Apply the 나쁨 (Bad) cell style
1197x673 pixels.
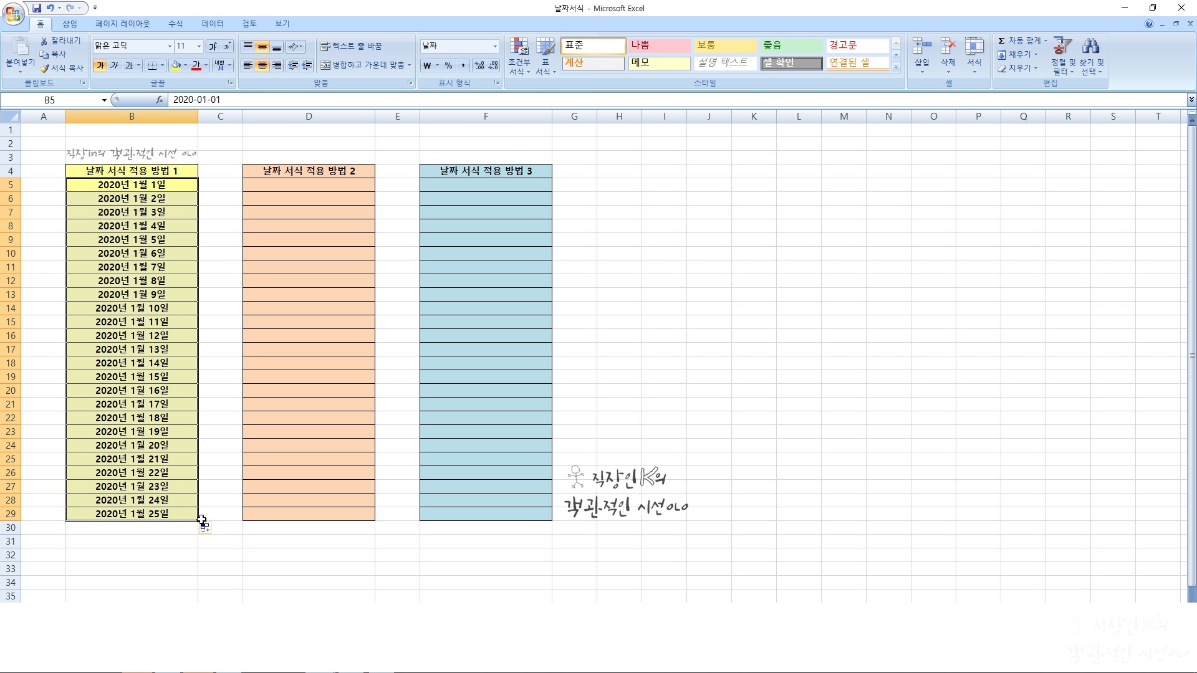(x=658, y=45)
